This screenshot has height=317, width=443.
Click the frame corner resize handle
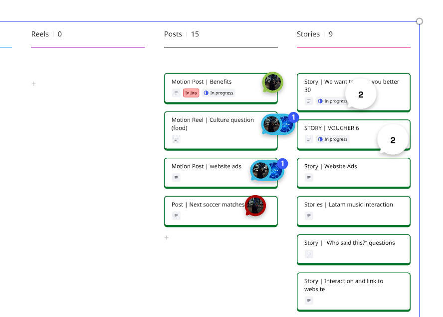click(420, 21)
